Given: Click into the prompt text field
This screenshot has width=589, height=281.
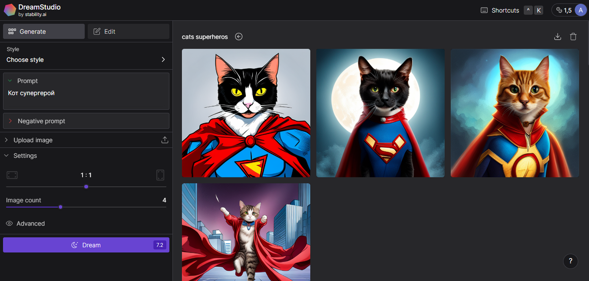Looking at the screenshot, I should click(x=86, y=98).
